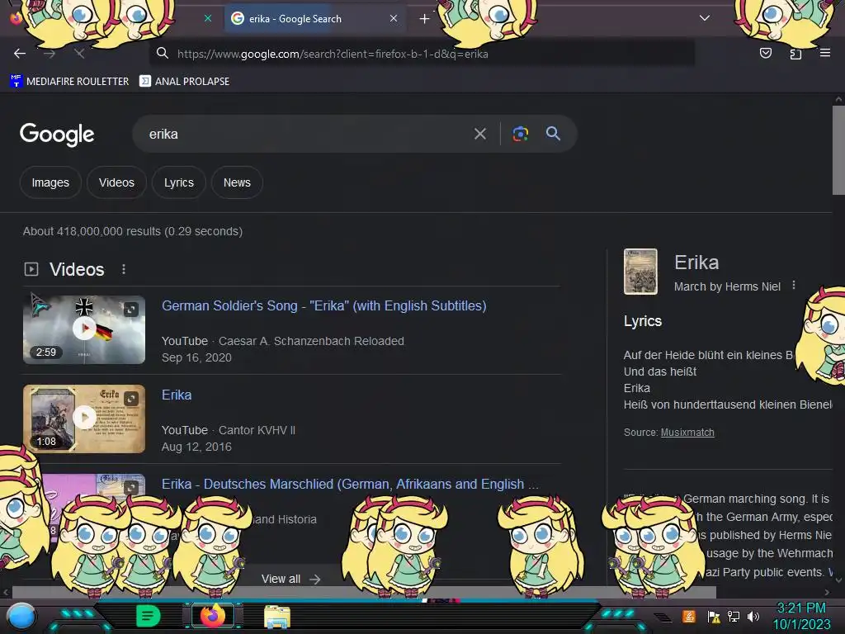845x634 pixels.
Task: Switch to the Videos filter
Action: point(116,182)
